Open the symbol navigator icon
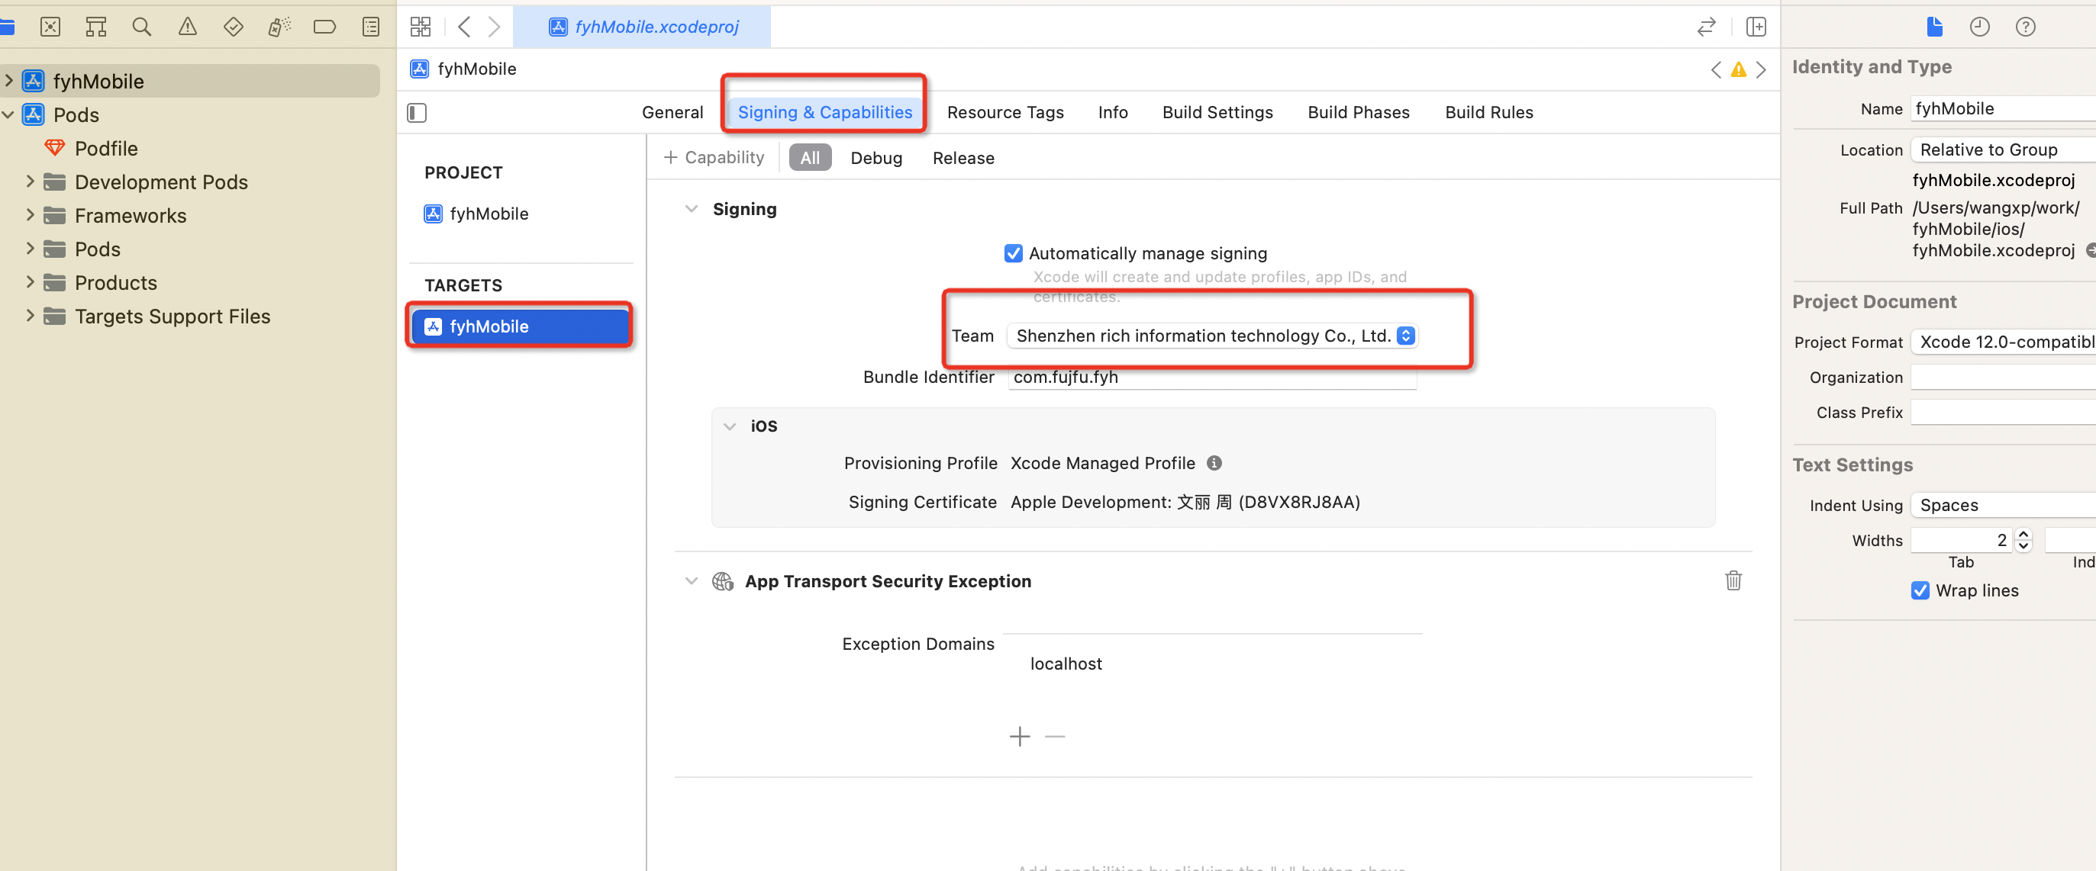Screen dimensions: 2096x871 [x=96, y=27]
